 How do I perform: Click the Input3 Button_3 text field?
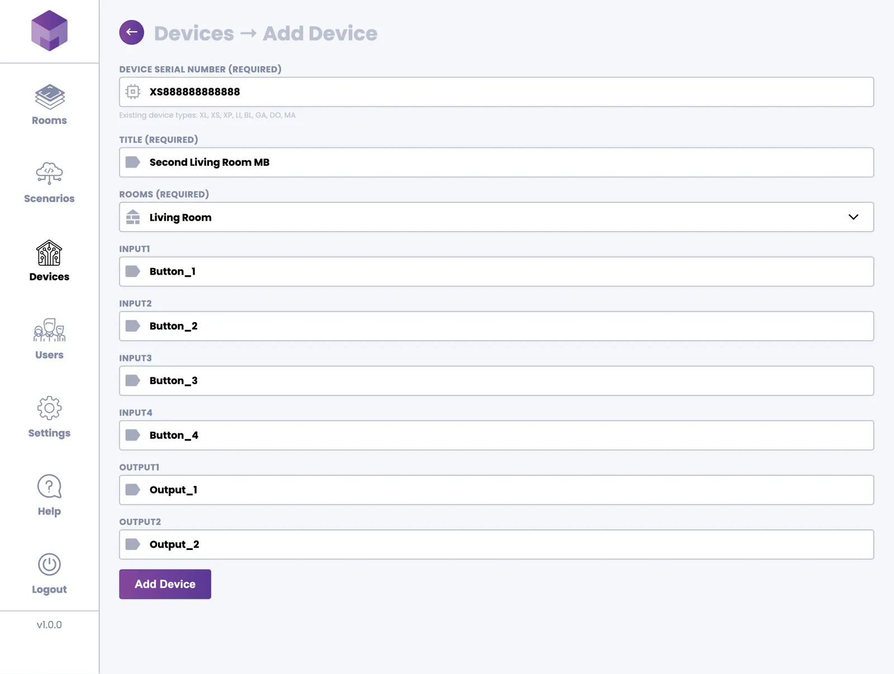point(503,381)
